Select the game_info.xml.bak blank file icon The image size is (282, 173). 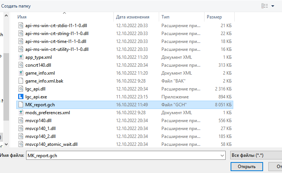click(21, 81)
